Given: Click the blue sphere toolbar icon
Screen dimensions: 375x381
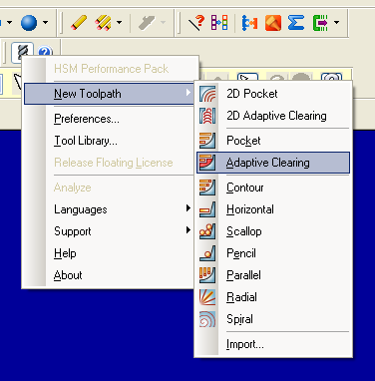Looking at the screenshot, I should click(29, 23).
